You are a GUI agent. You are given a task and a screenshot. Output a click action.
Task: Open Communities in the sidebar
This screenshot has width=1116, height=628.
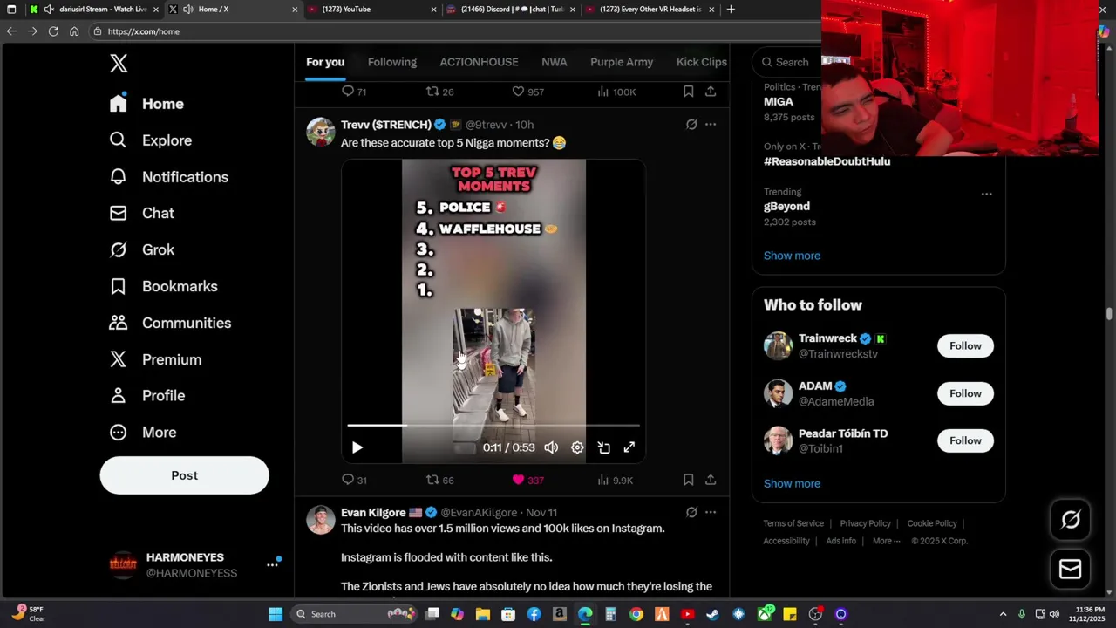click(x=170, y=323)
